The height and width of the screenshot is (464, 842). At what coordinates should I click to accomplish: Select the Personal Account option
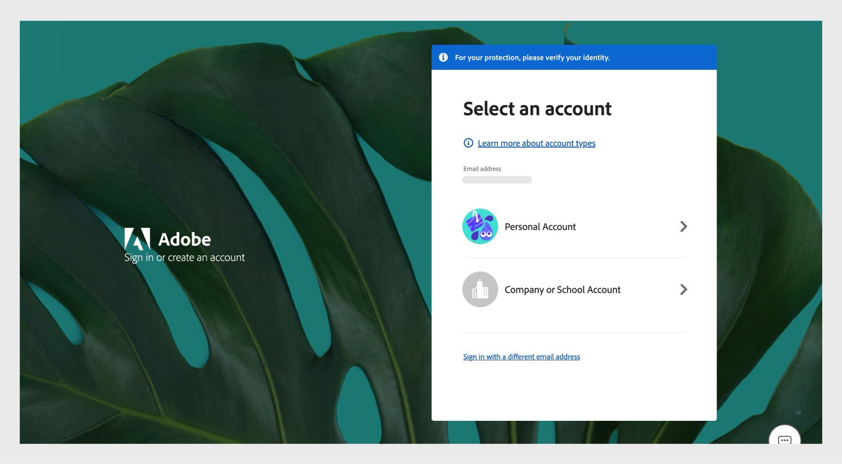tap(540, 225)
